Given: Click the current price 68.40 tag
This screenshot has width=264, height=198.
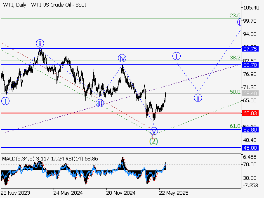Looking at the screenshot, I should tap(250, 94).
